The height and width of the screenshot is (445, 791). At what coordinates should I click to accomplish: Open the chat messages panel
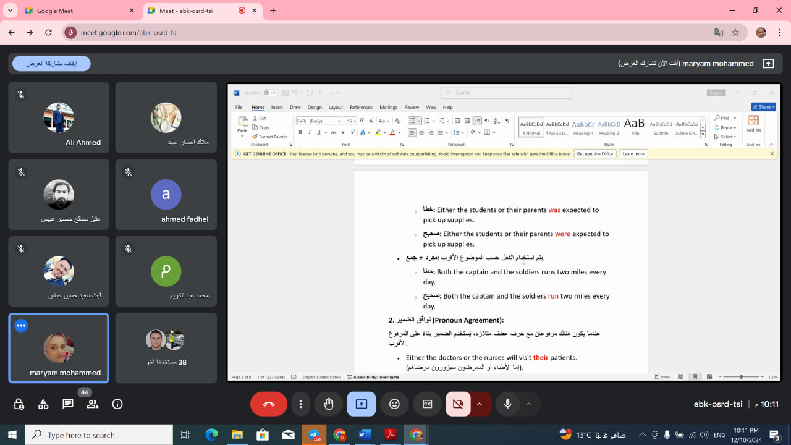click(x=68, y=404)
